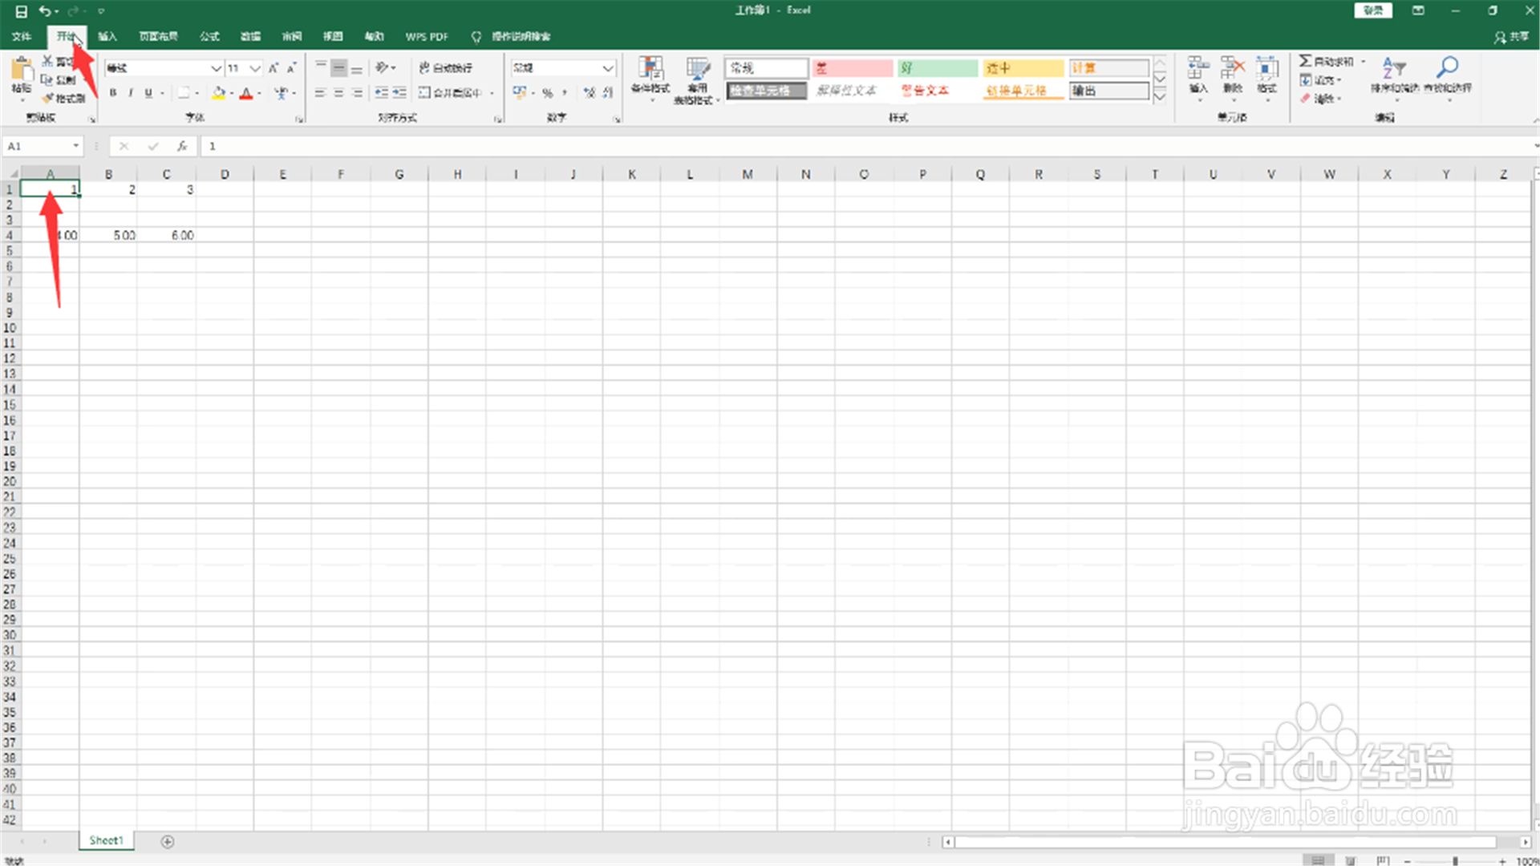
Task: Toggle Bold formatting
Action: tap(113, 93)
